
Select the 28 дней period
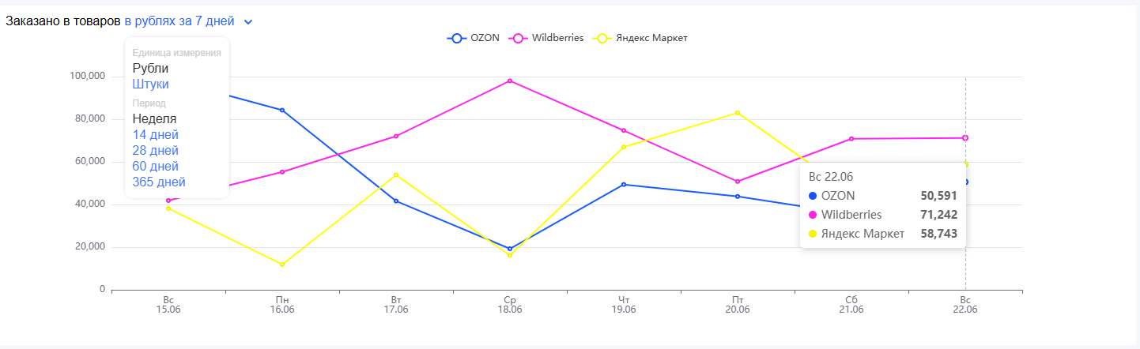pos(155,151)
